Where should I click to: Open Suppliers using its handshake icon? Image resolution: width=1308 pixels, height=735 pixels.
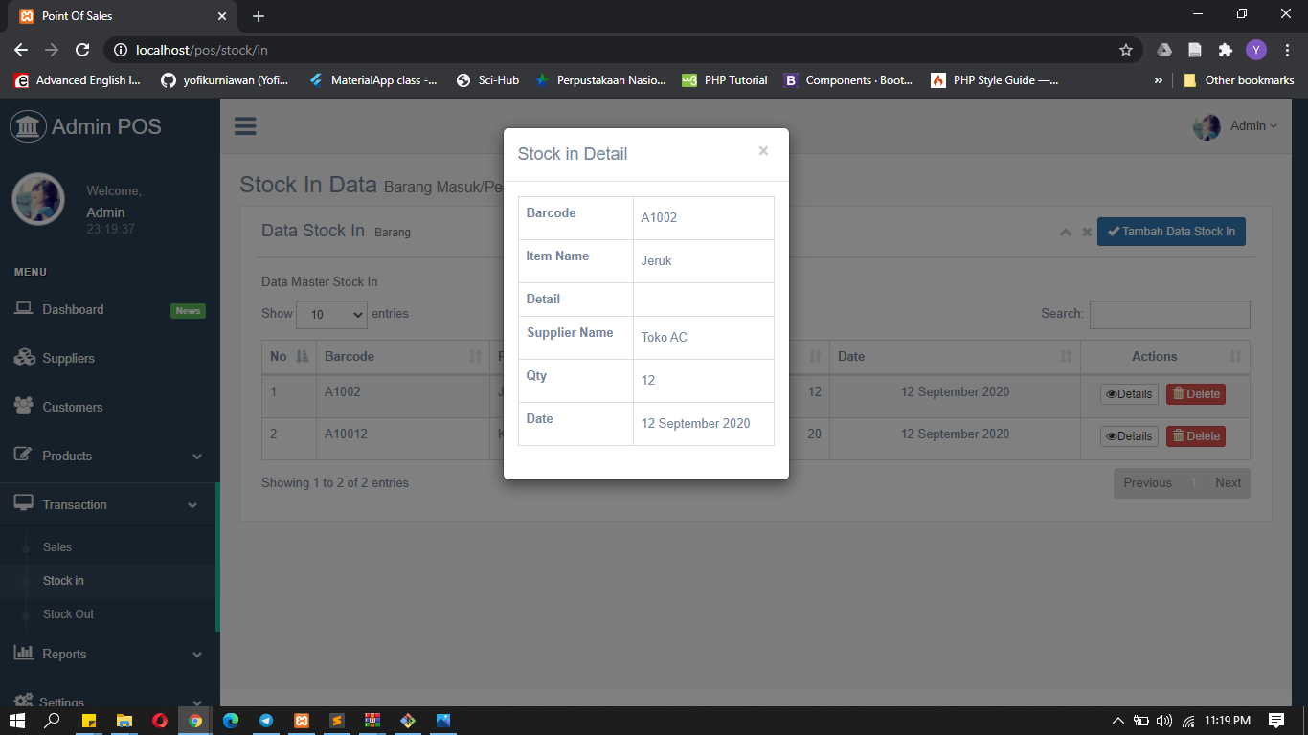26,357
